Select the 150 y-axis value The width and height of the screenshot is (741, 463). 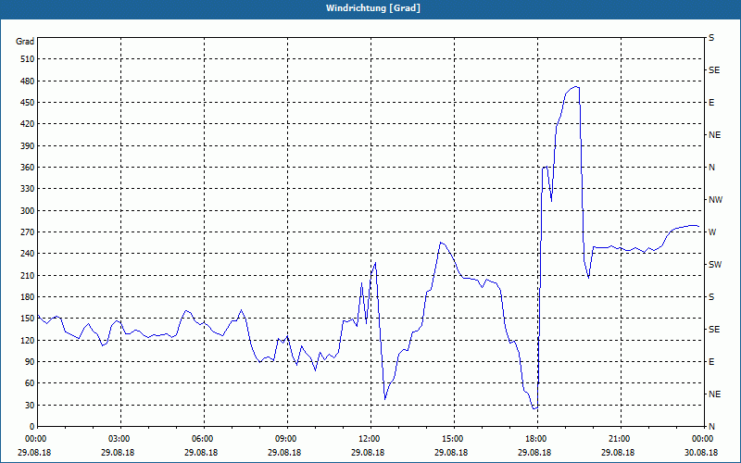click(28, 319)
